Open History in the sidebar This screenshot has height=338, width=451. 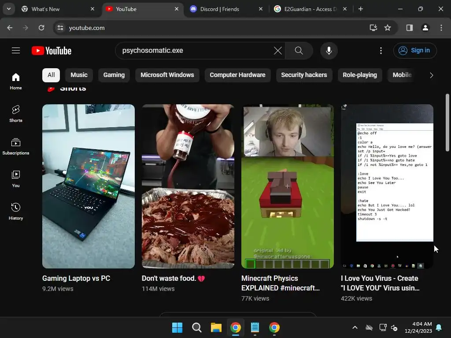point(16,211)
